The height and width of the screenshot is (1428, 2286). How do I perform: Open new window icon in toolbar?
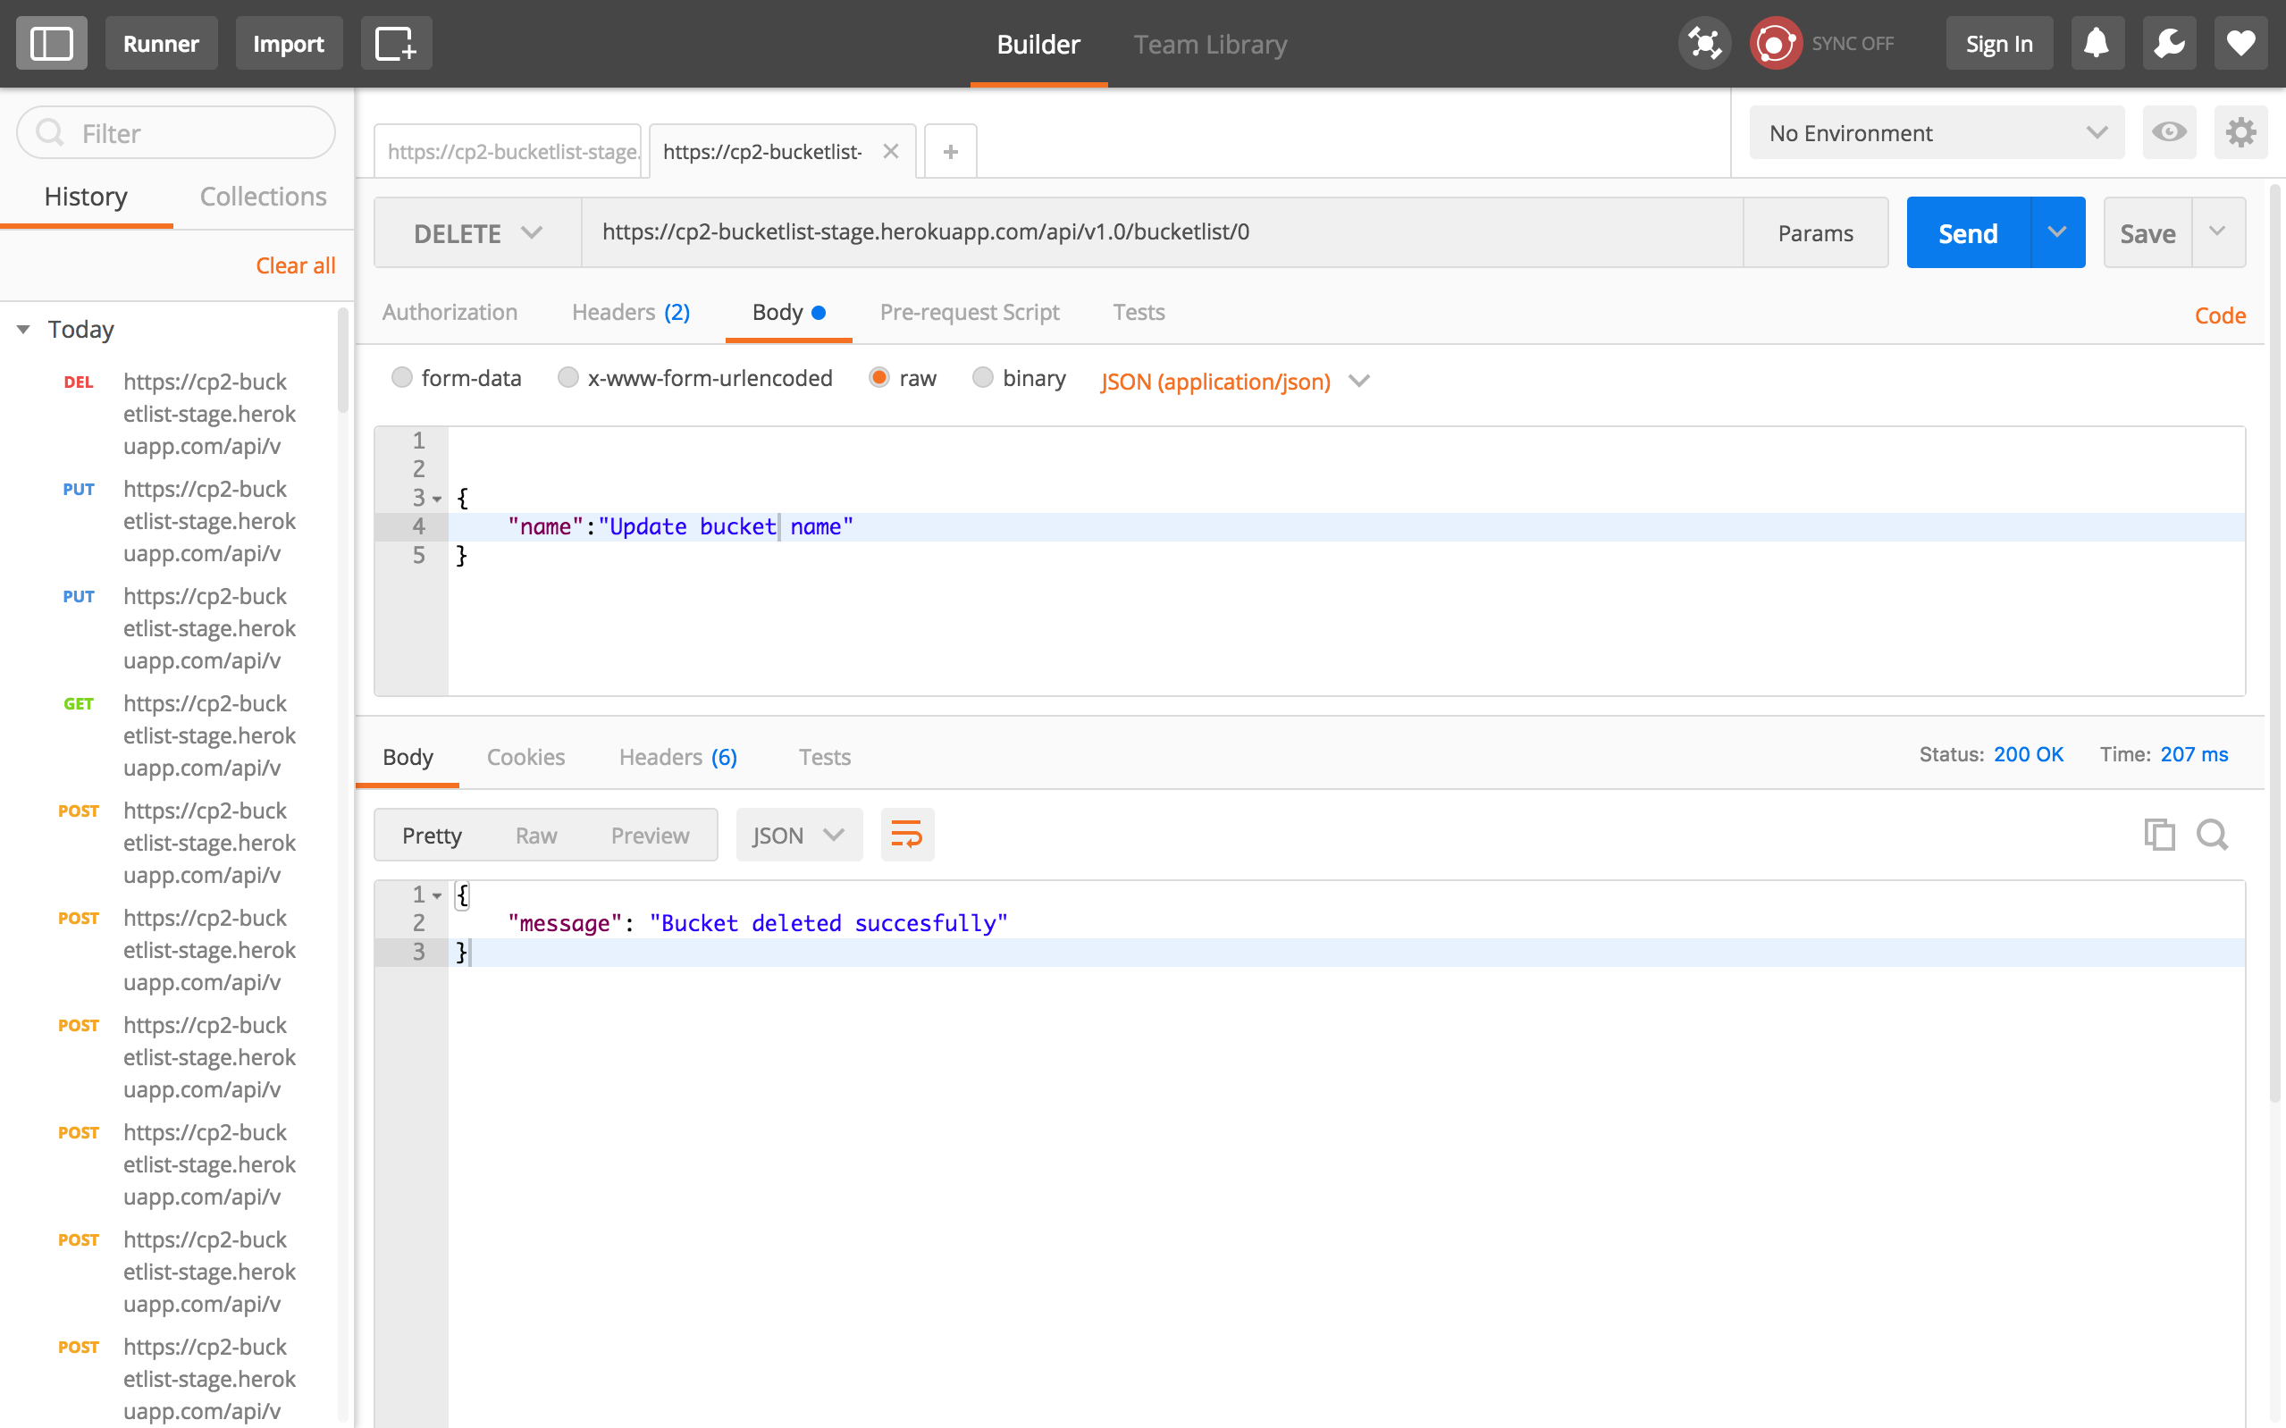396,44
